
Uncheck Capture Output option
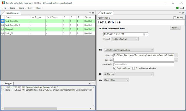(115, 68)
